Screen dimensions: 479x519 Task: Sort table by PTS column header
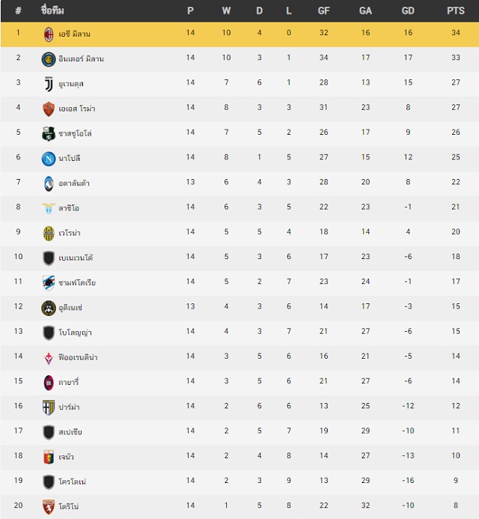456,11
